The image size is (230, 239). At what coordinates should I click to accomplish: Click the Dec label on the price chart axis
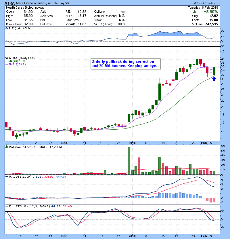[64, 143]
